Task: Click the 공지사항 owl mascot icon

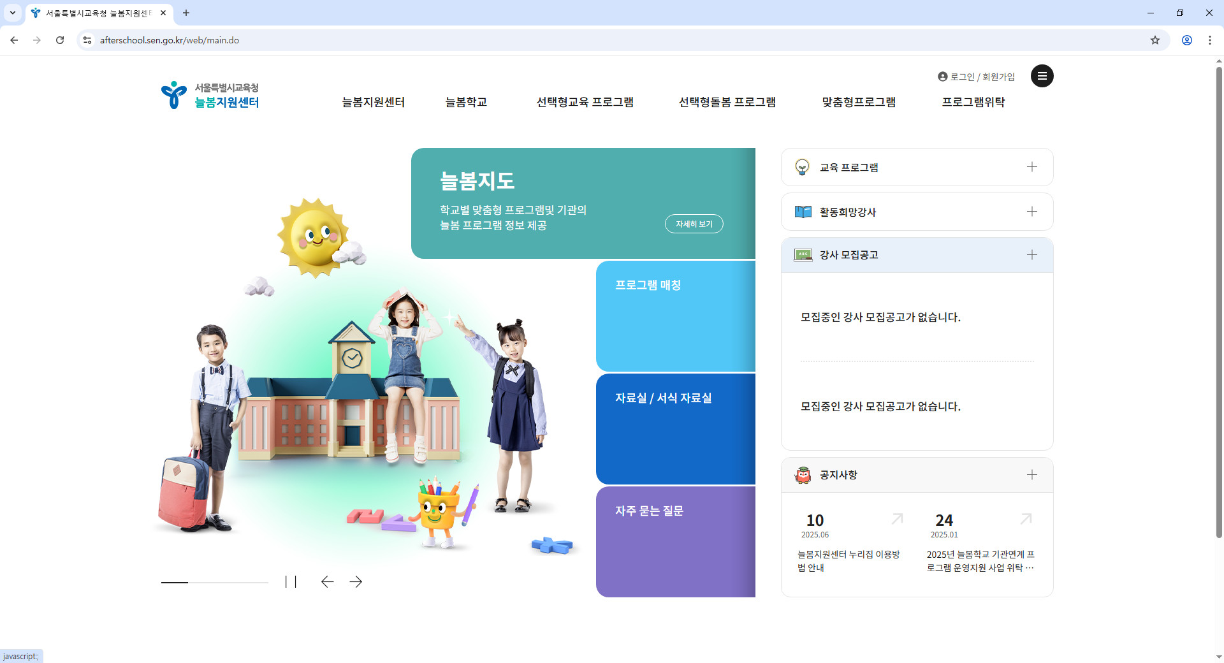Action: click(803, 474)
